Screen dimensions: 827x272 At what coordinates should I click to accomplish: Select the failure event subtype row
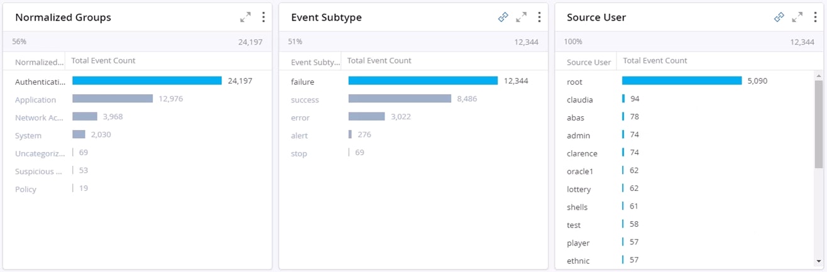tap(302, 82)
